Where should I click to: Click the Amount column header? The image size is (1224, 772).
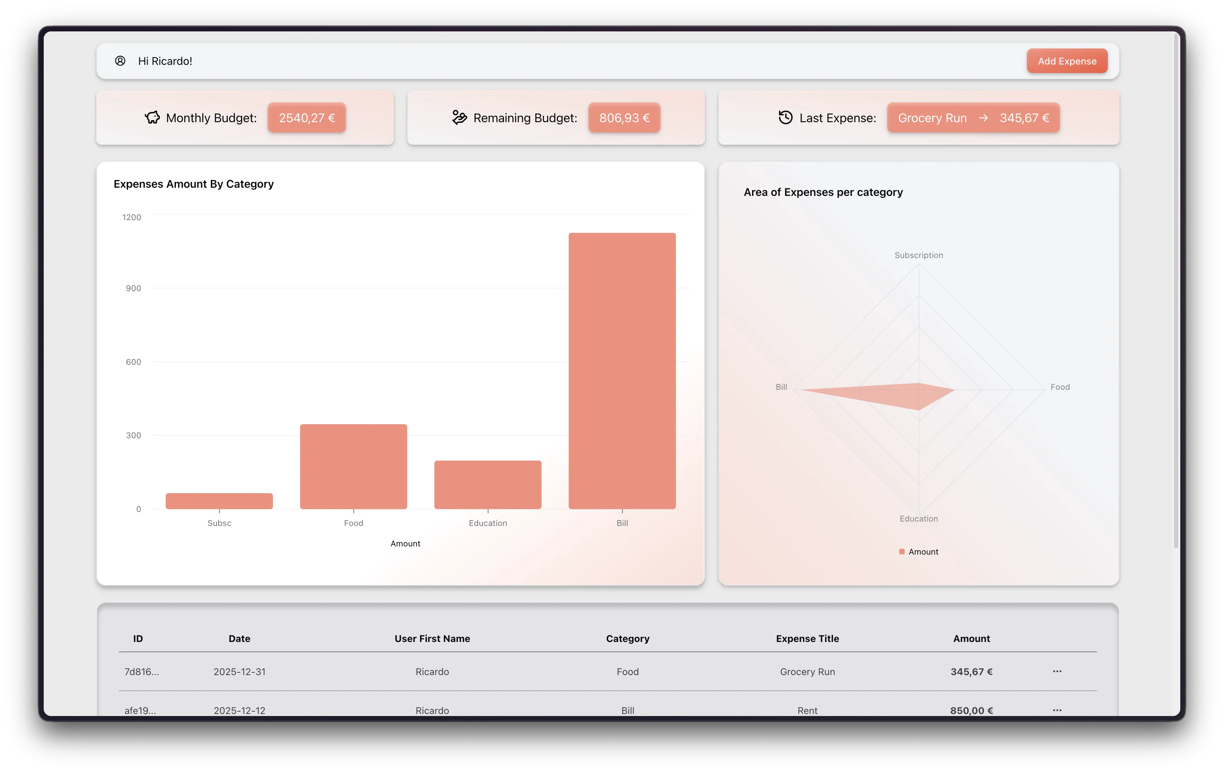click(971, 639)
